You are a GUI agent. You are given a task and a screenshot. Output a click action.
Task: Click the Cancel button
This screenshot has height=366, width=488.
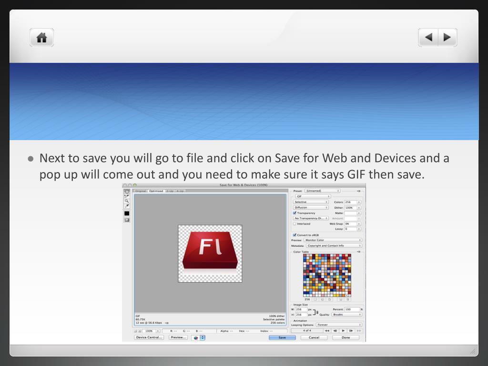click(314, 338)
